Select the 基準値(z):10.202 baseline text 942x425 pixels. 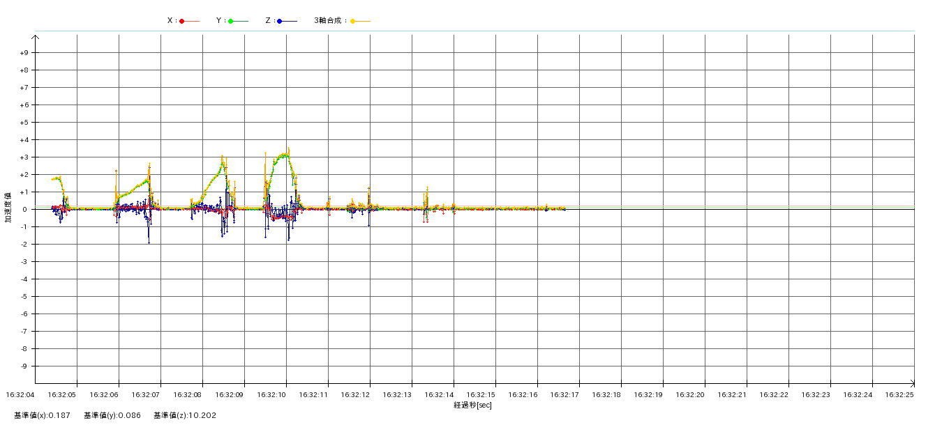coord(185,416)
